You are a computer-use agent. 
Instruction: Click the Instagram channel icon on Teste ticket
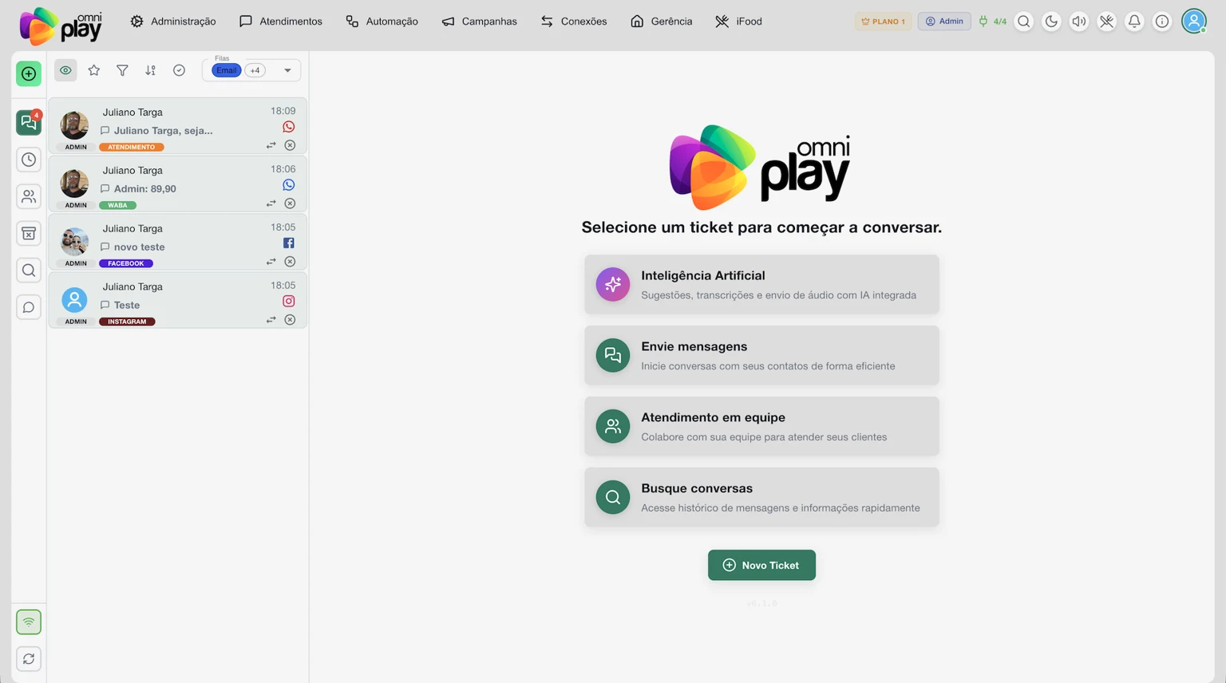[289, 301]
